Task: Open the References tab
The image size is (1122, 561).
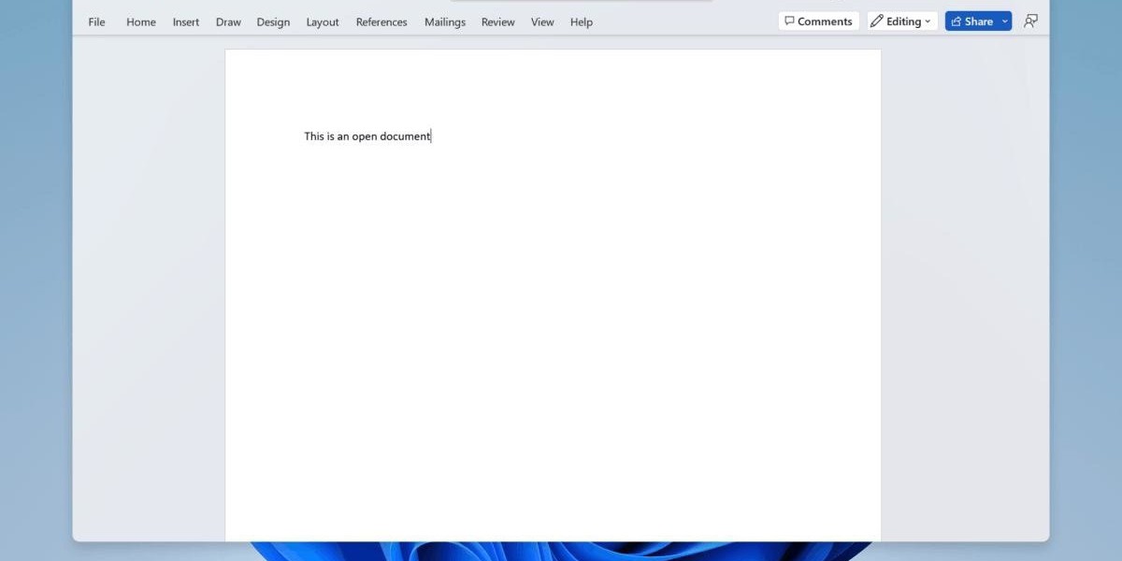Action: coord(381,22)
